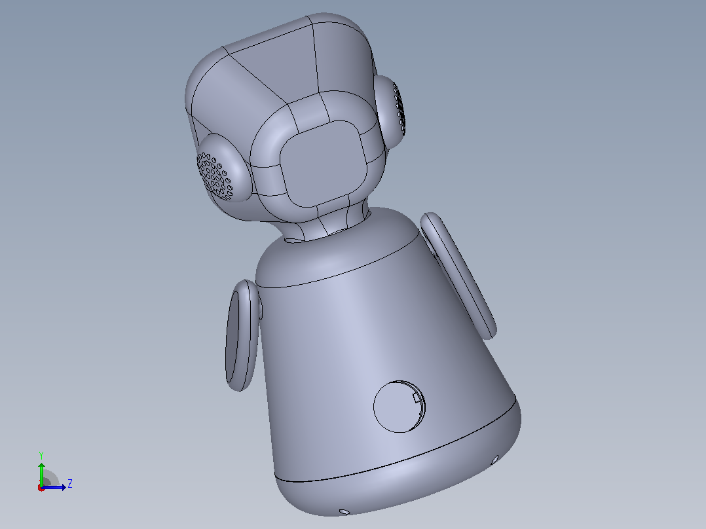Select the robot arm left of the body
Image resolution: width=706 pixels, height=529 pixels.
(x=243, y=335)
